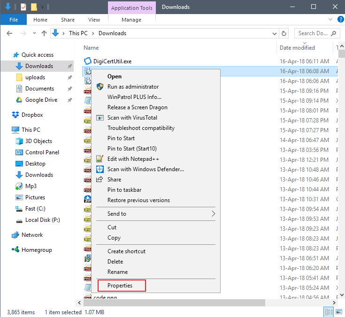Click the Refresh button beside the address bar

pyautogui.click(x=284, y=33)
